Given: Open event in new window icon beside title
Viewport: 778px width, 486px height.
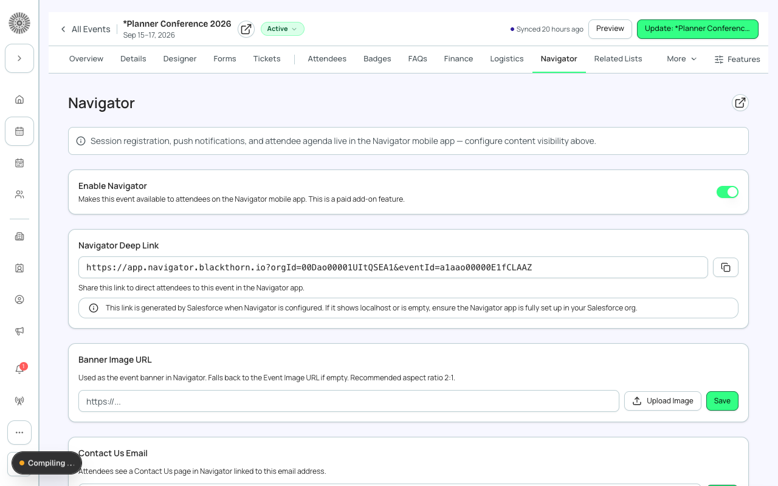Looking at the screenshot, I should [246, 29].
